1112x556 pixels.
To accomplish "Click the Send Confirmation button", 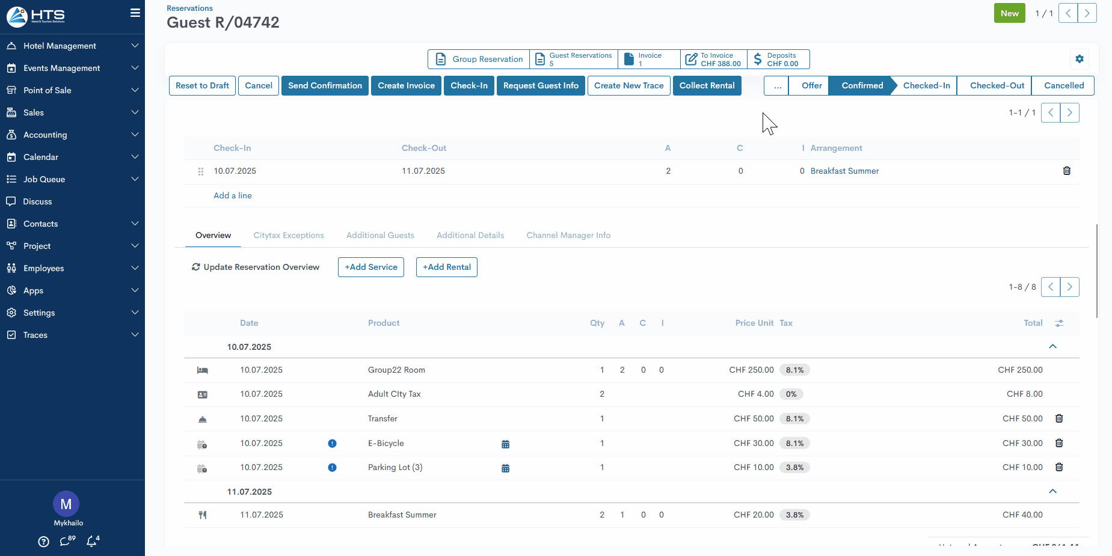I will pos(325,85).
